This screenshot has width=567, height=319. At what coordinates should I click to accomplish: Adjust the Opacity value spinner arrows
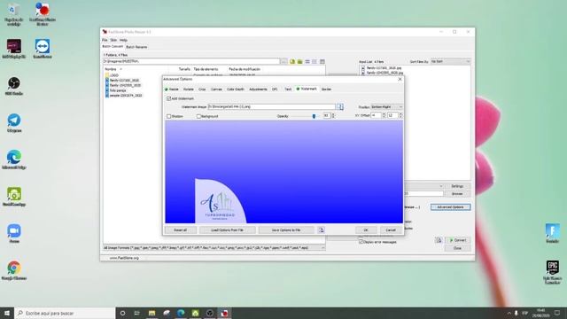(333, 116)
